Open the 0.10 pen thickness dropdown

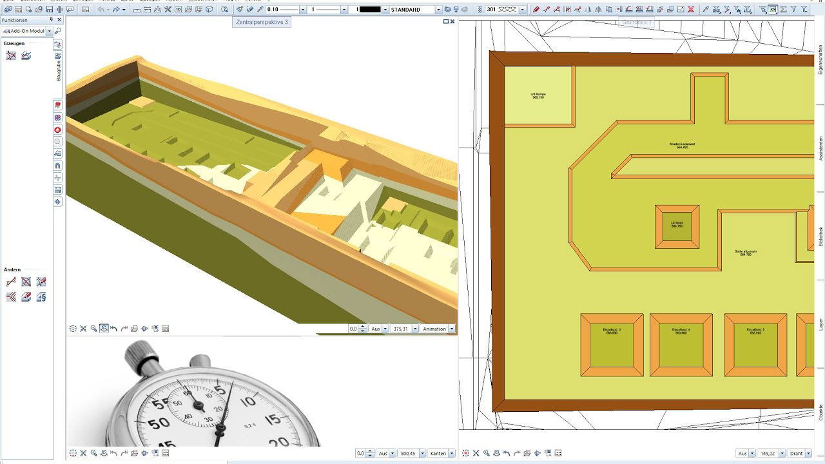(303, 10)
